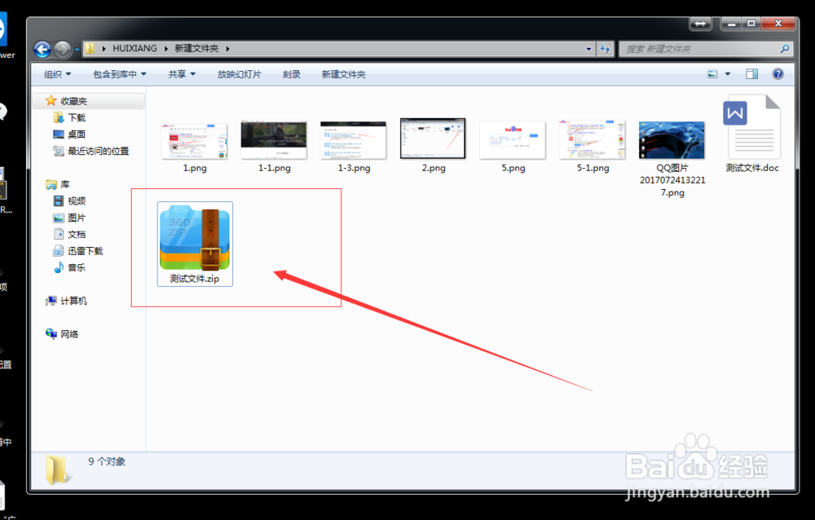
Task: Select the 5-1.png thumbnail
Action: [592, 139]
